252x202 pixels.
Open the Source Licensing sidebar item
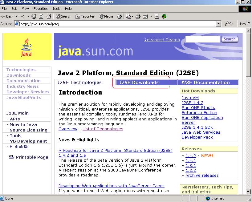click(x=29, y=130)
